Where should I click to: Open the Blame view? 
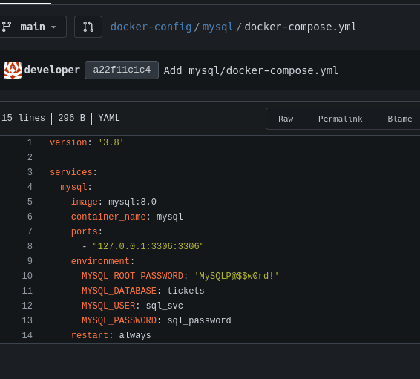399,119
